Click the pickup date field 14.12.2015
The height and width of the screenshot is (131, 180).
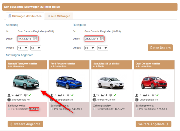pyautogui.click(x=28, y=39)
